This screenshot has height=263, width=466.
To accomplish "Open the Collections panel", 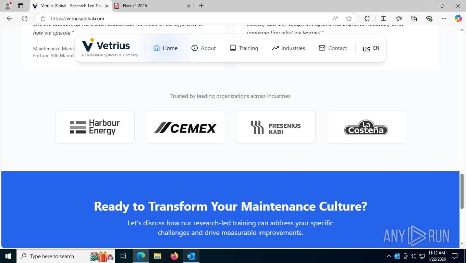I will coord(414,18).
